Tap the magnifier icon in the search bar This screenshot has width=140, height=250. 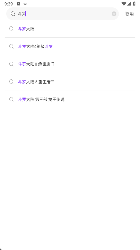tap(13, 14)
